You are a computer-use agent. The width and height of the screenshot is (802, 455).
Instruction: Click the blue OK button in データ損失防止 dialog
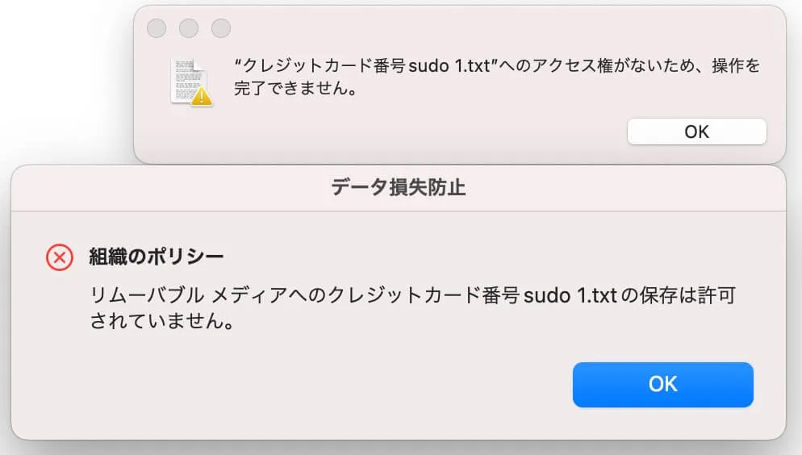coord(662,385)
